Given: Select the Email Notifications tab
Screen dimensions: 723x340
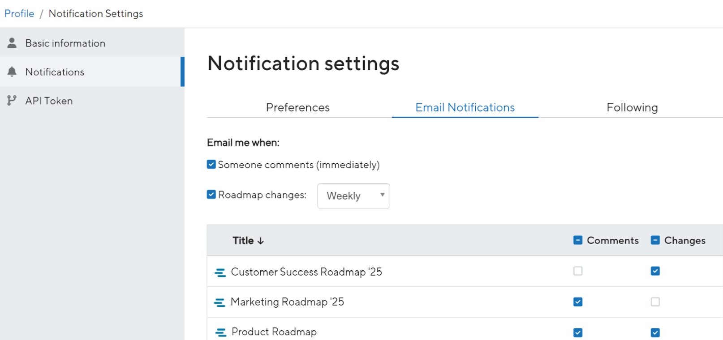Looking at the screenshot, I should click(x=465, y=107).
